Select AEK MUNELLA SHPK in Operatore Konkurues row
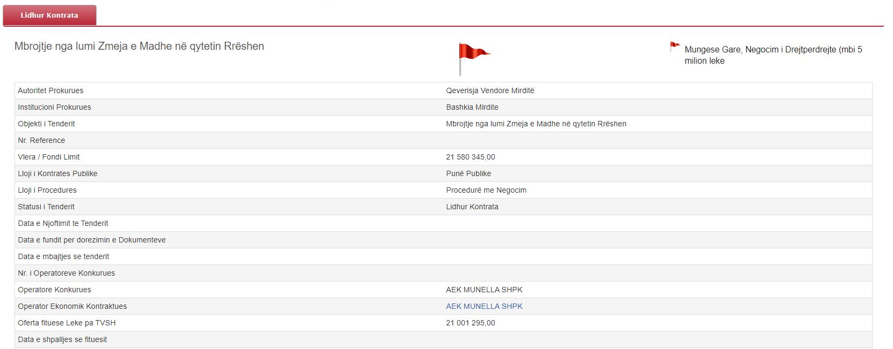Screen dimensions: 893x349 484,290
